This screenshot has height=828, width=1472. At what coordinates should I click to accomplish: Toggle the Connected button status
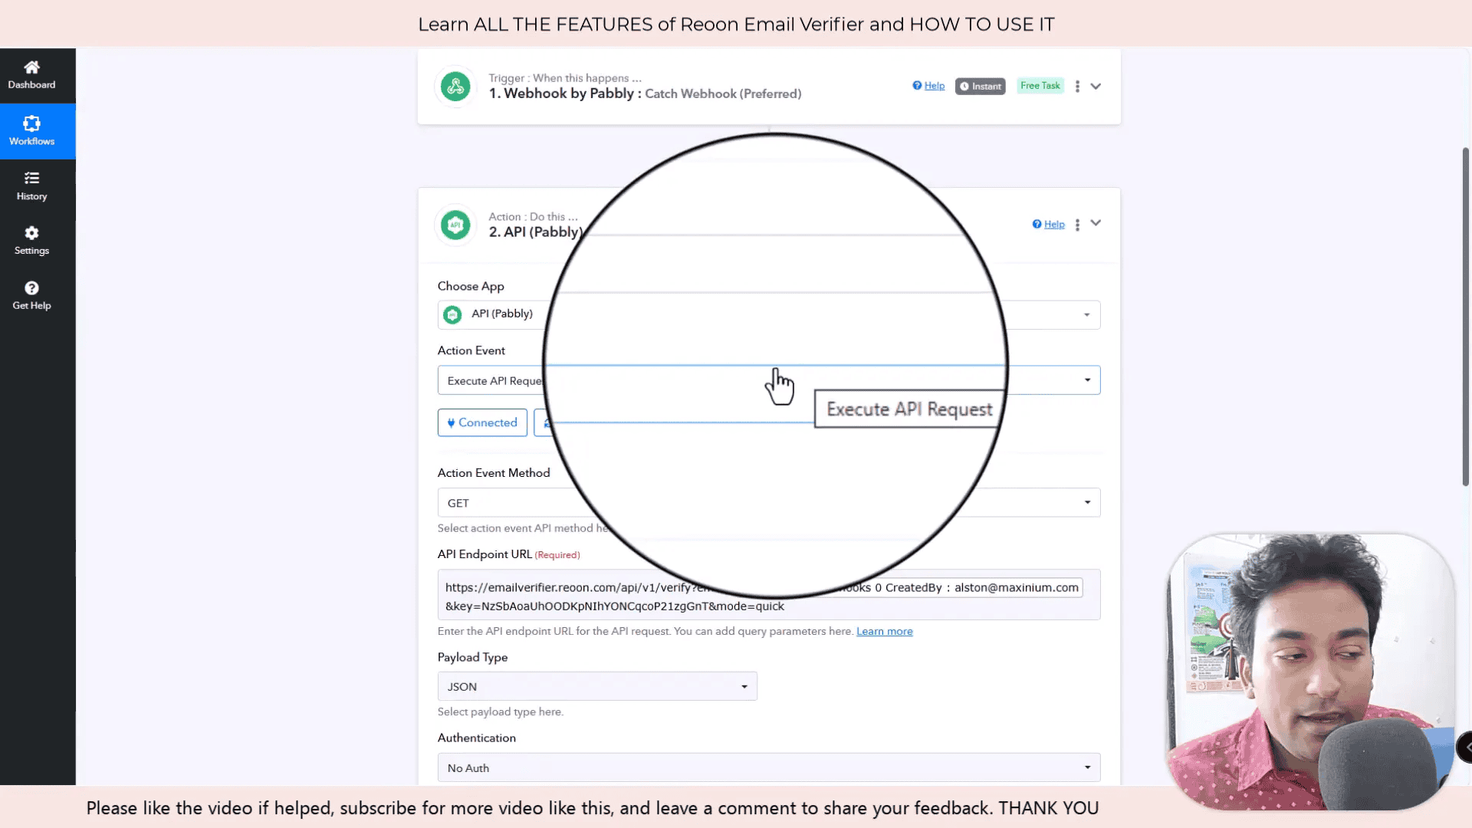pos(483,422)
